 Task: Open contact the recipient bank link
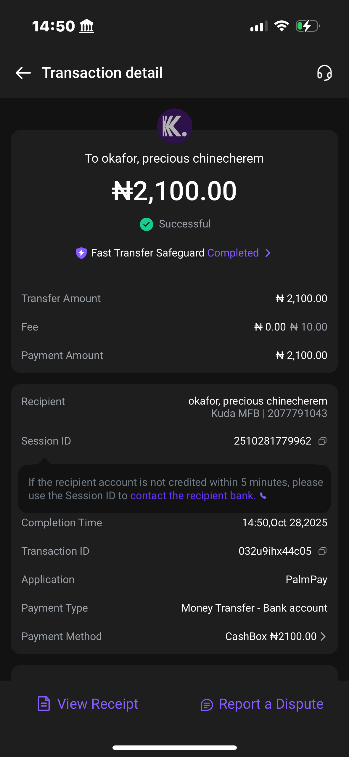193,496
